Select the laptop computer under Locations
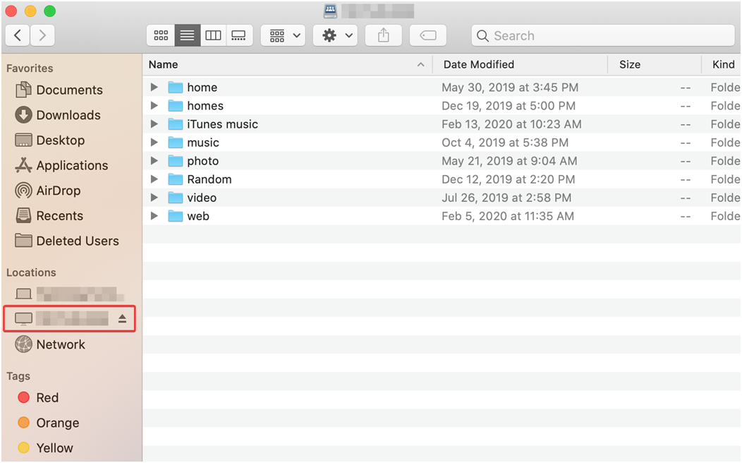 pos(69,294)
